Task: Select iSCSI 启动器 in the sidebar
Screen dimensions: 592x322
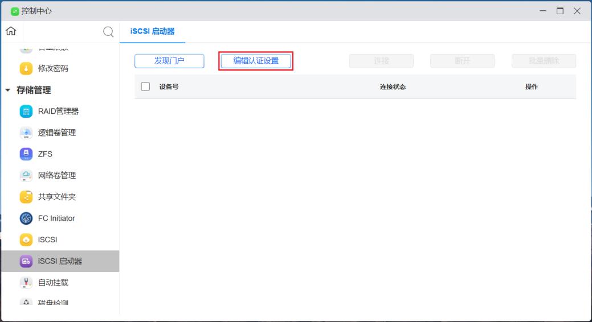Action: coord(60,261)
